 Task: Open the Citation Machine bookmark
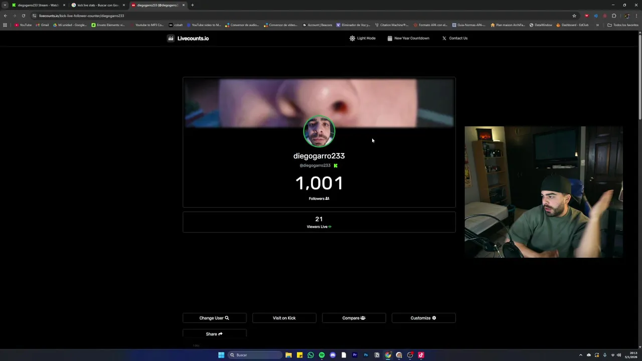tap(392, 25)
